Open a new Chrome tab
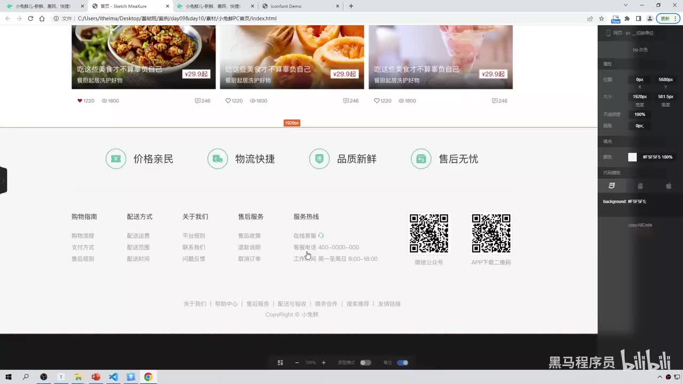683x384 pixels. tap(351, 6)
